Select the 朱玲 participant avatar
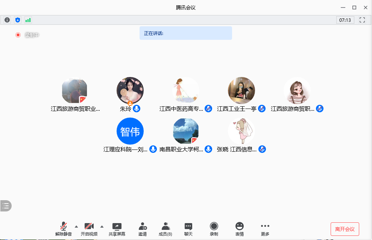The width and height of the screenshot is (372, 240). (x=130, y=91)
